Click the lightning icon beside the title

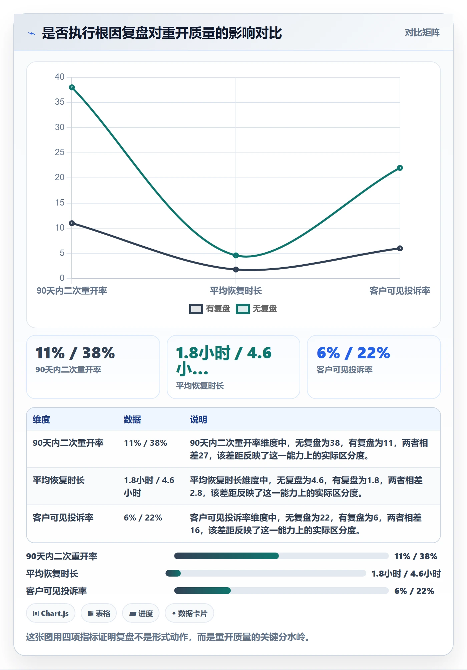[x=32, y=33]
